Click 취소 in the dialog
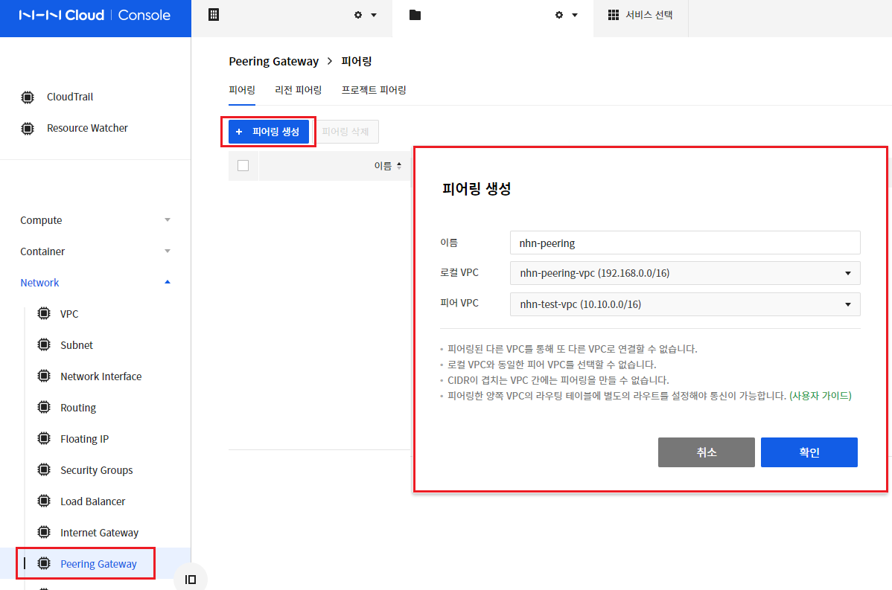 click(x=707, y=452)
